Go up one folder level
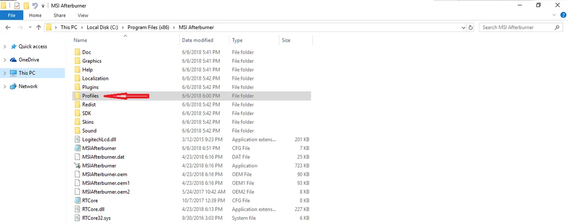 pos(39,27)
